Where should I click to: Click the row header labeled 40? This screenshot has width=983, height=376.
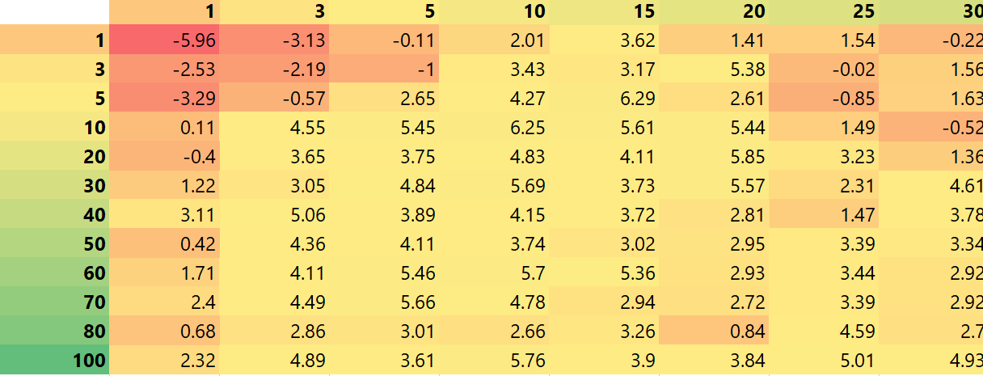(x=55, y=214)
